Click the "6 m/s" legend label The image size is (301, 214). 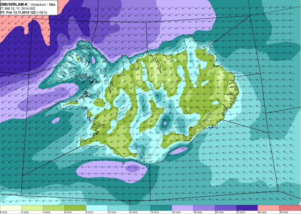[x=68, y=212]
